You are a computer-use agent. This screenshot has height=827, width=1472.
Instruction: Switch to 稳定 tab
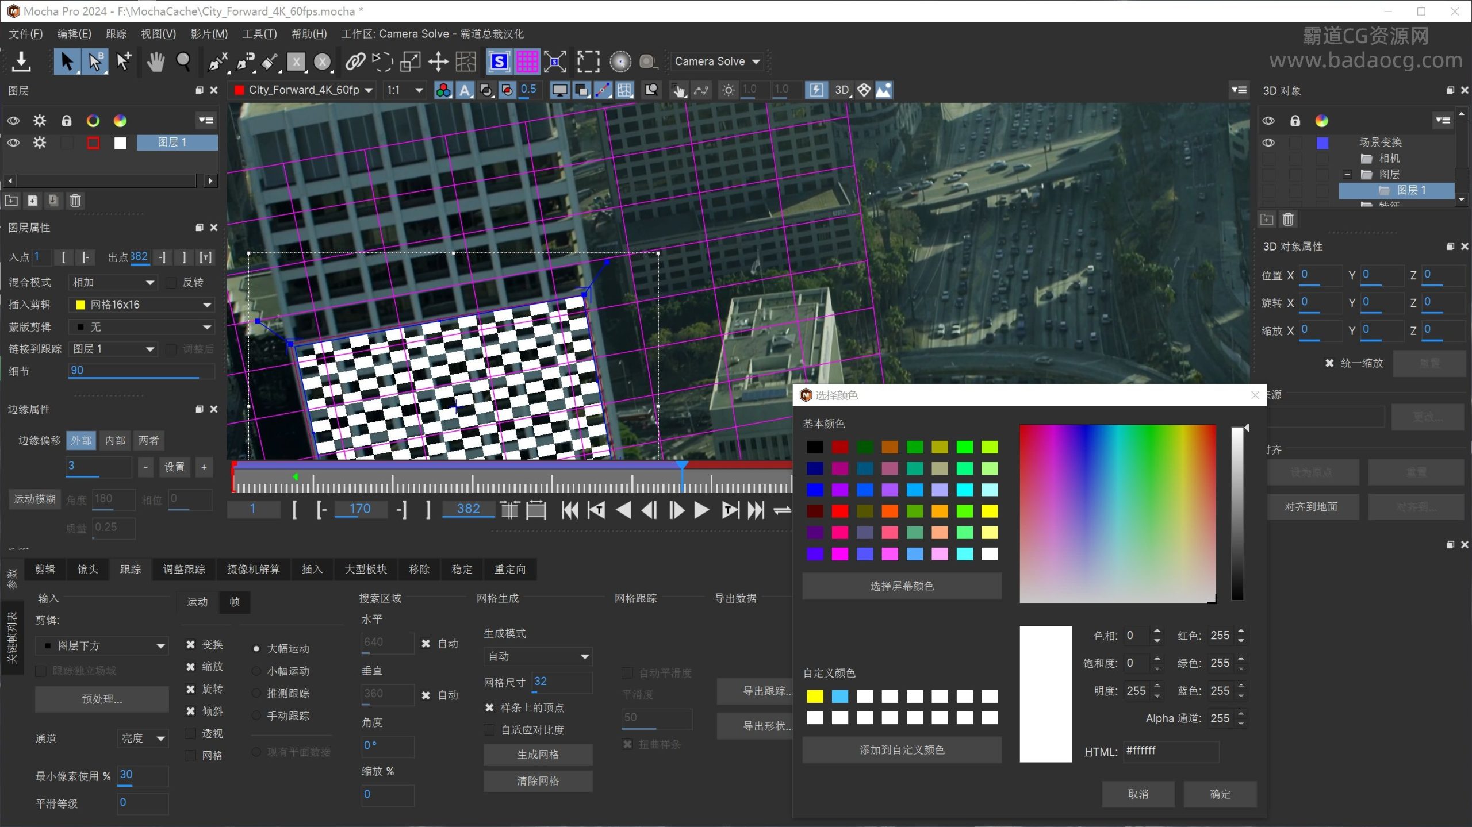(462, 569)
